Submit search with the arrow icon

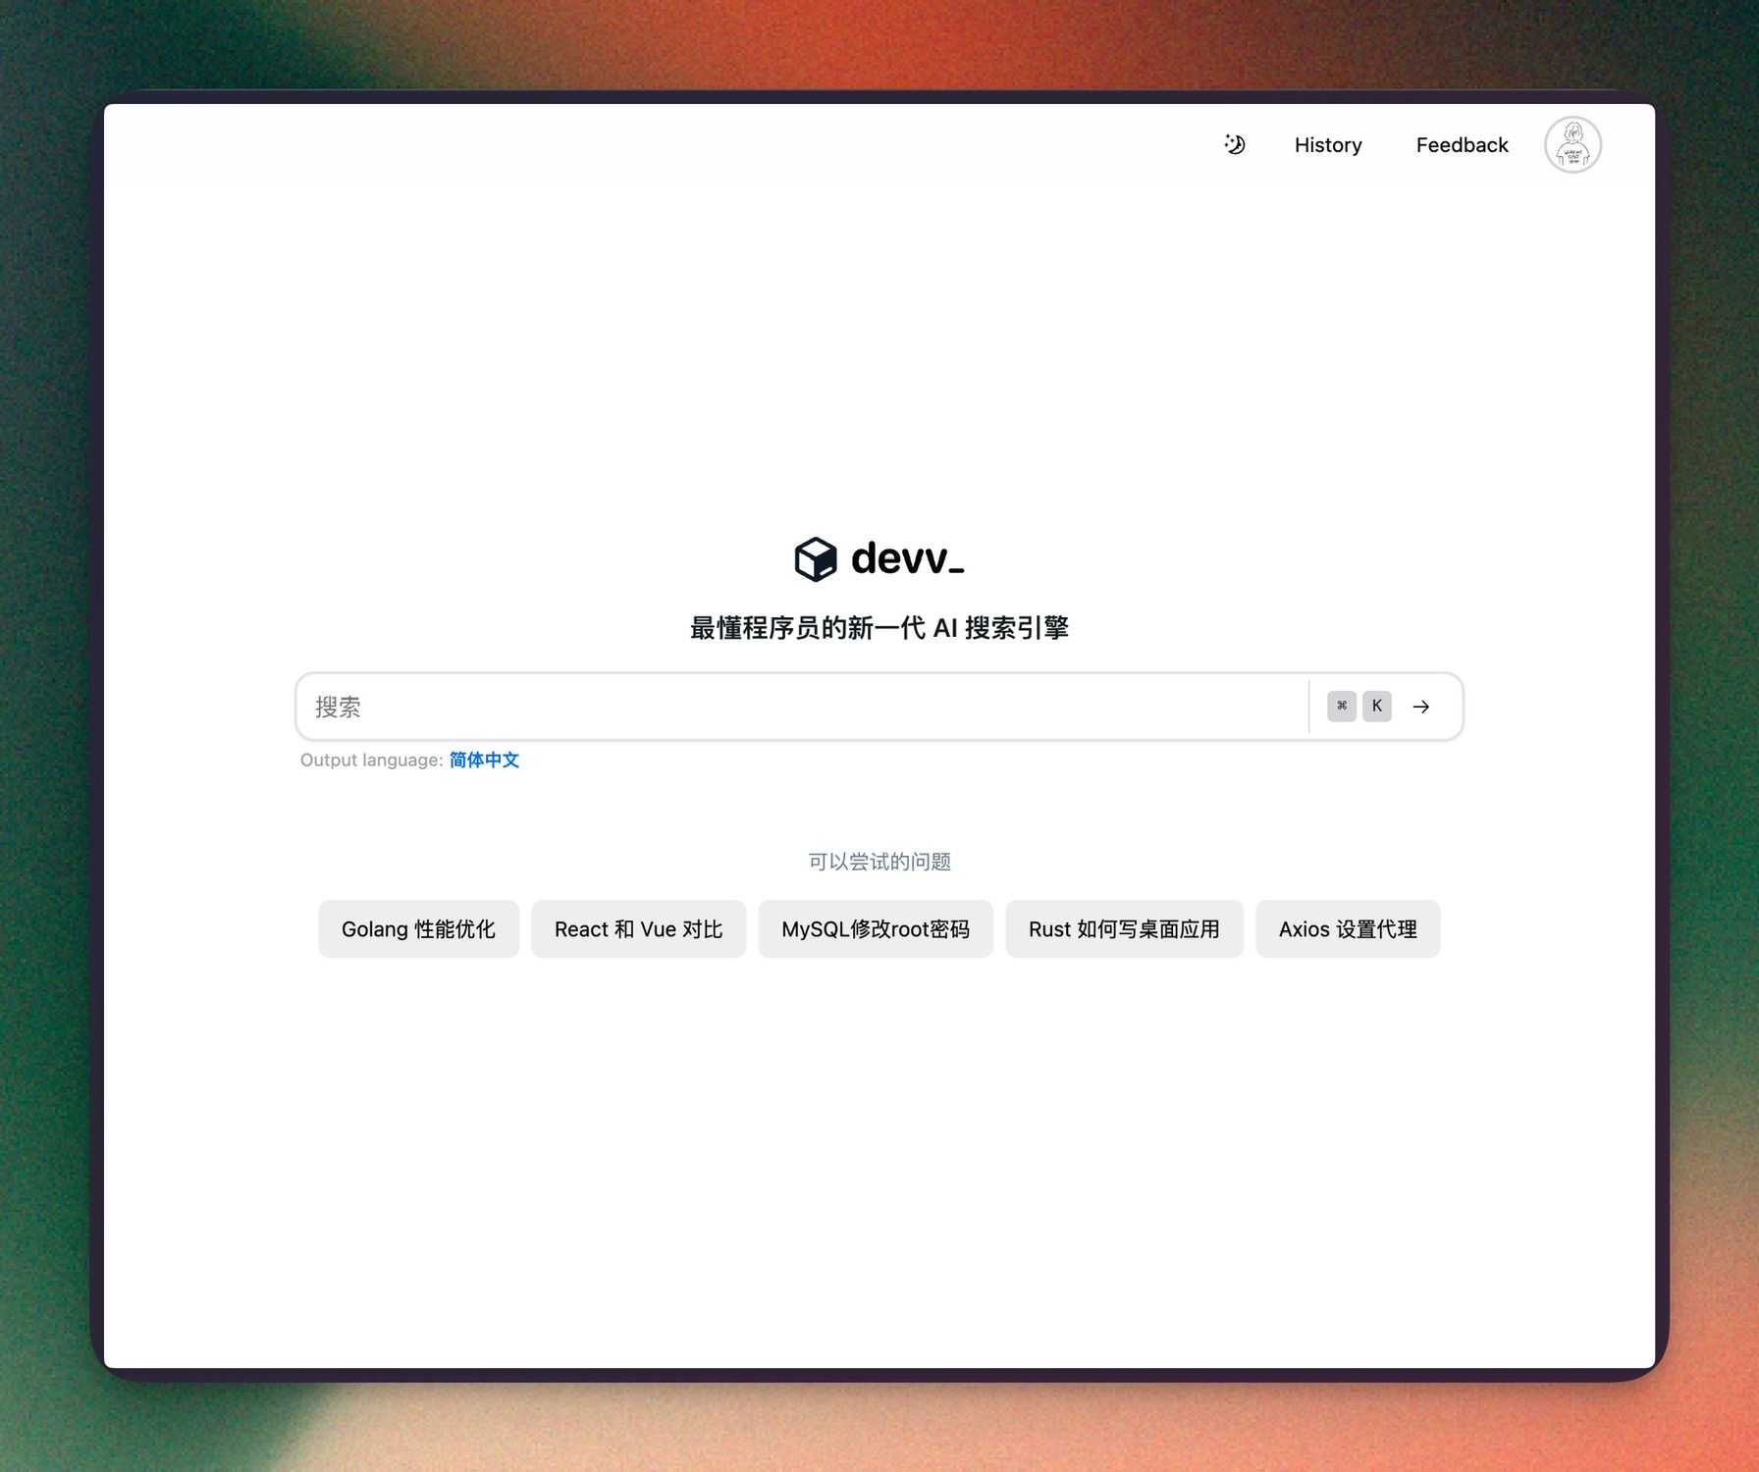(x=1420, y=707)
